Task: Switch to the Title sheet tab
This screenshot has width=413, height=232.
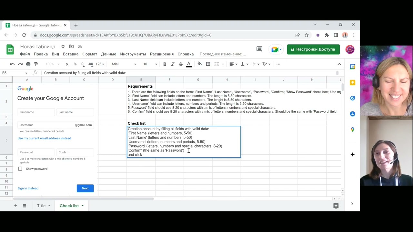Action: pyautogui.click(x=41, y=206)
